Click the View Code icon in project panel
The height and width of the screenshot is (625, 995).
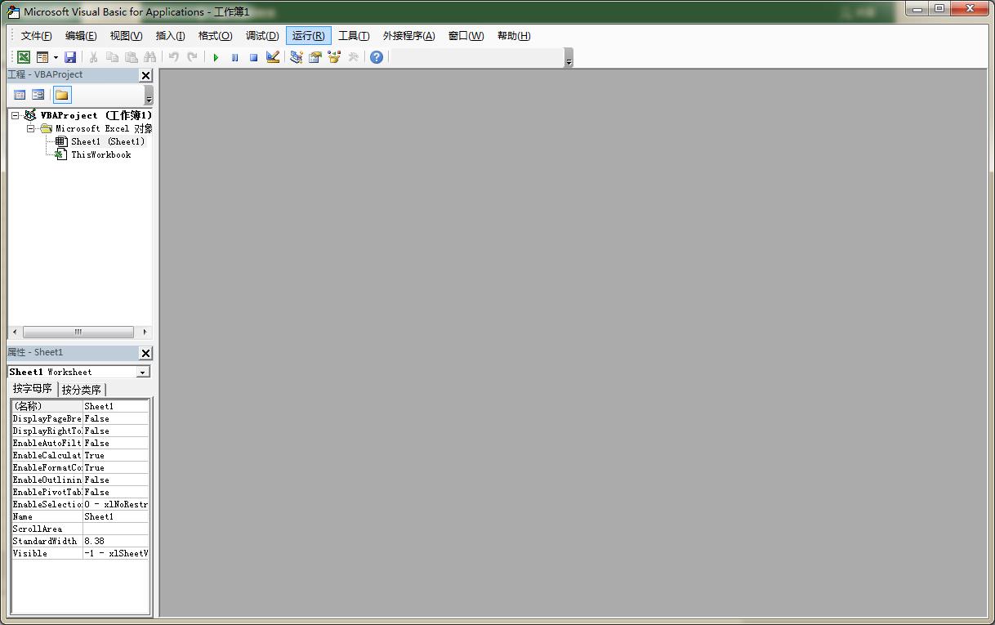20,95
